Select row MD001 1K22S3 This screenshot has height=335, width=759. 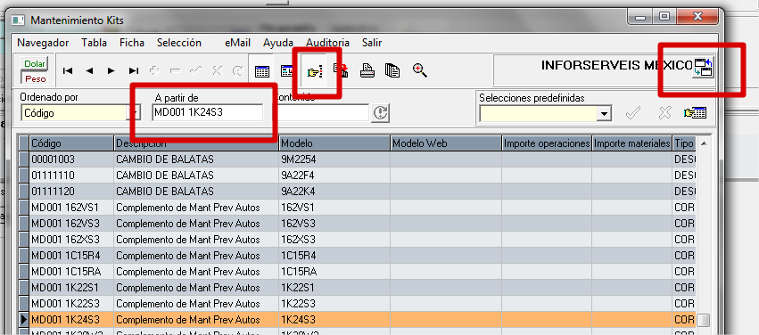[357, 304]
